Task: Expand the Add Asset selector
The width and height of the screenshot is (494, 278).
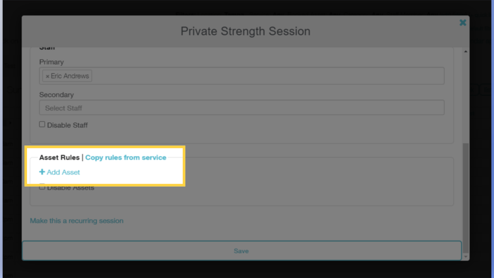Action: 59,172
